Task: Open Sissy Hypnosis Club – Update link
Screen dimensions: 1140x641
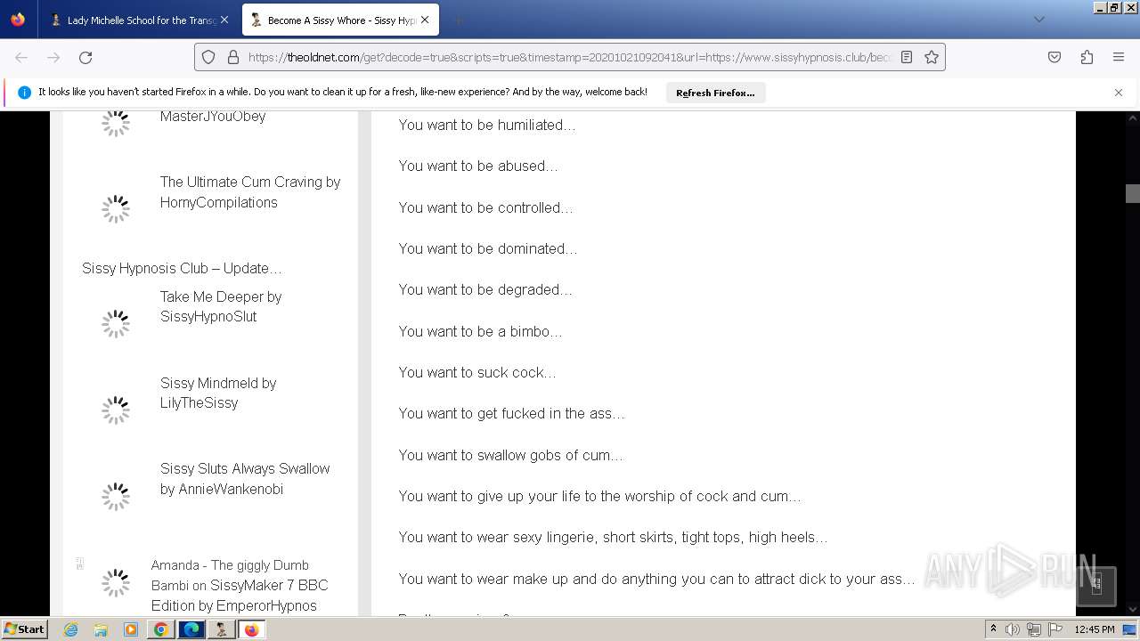Action: 182,268
